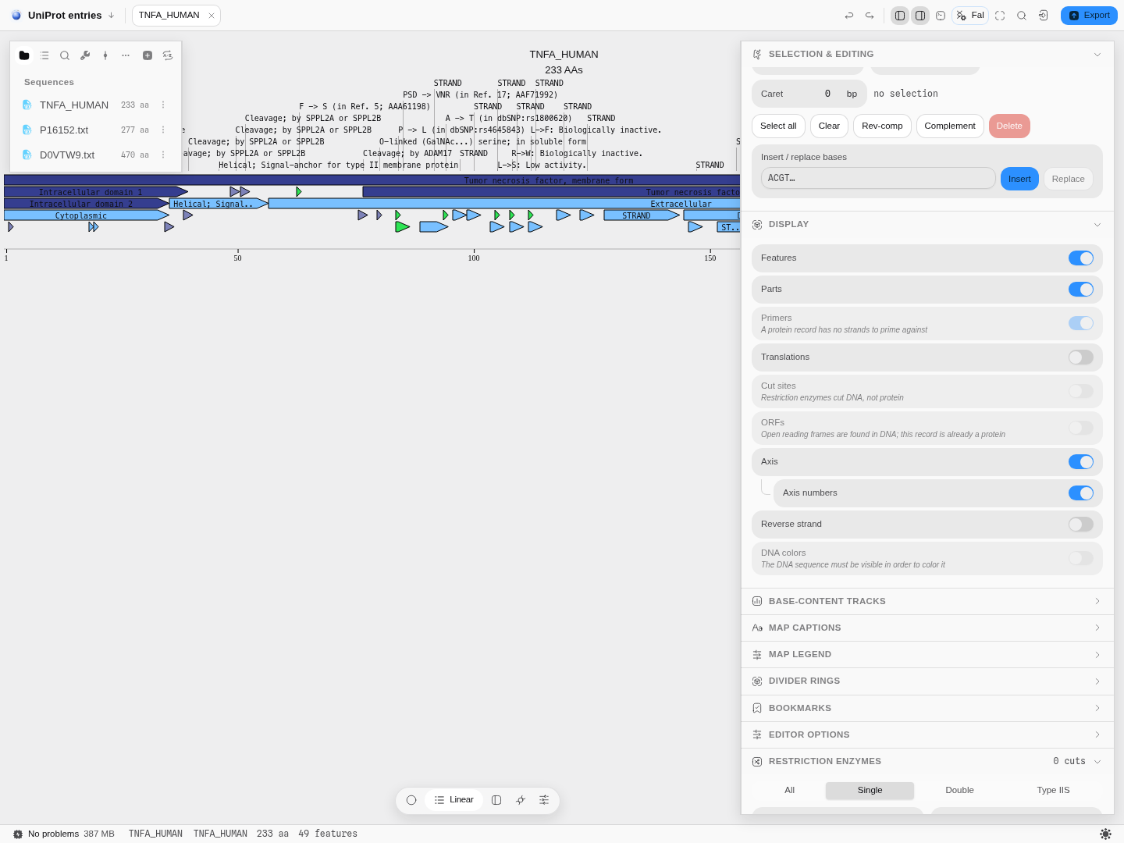The image size is (1124, 843).
Task: Enable the Reverse strand toggle
Action: point(1081,525)
